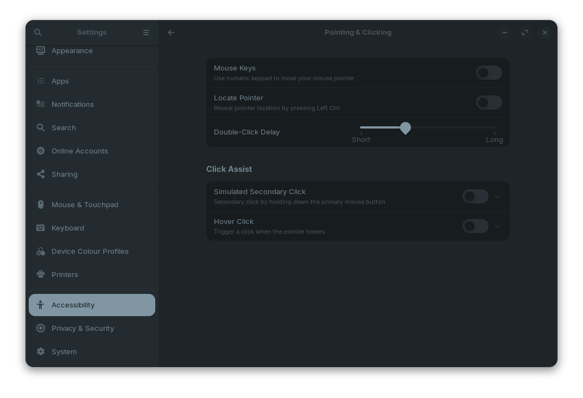Image resolution: width=583 pixels, height=398 pixels.
Task: Select the Printers icon in the sidebar
Action: [41, 274]
